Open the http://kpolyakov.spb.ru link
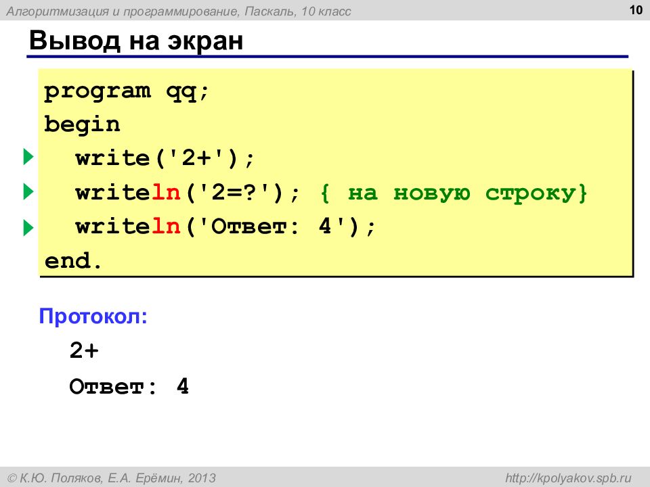This screenshot has width=650, height=487. pyautogui.click(x=568, y=478)
